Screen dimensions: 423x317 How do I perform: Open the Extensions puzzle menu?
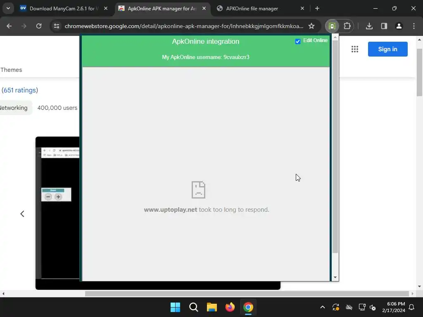point(347,26)
